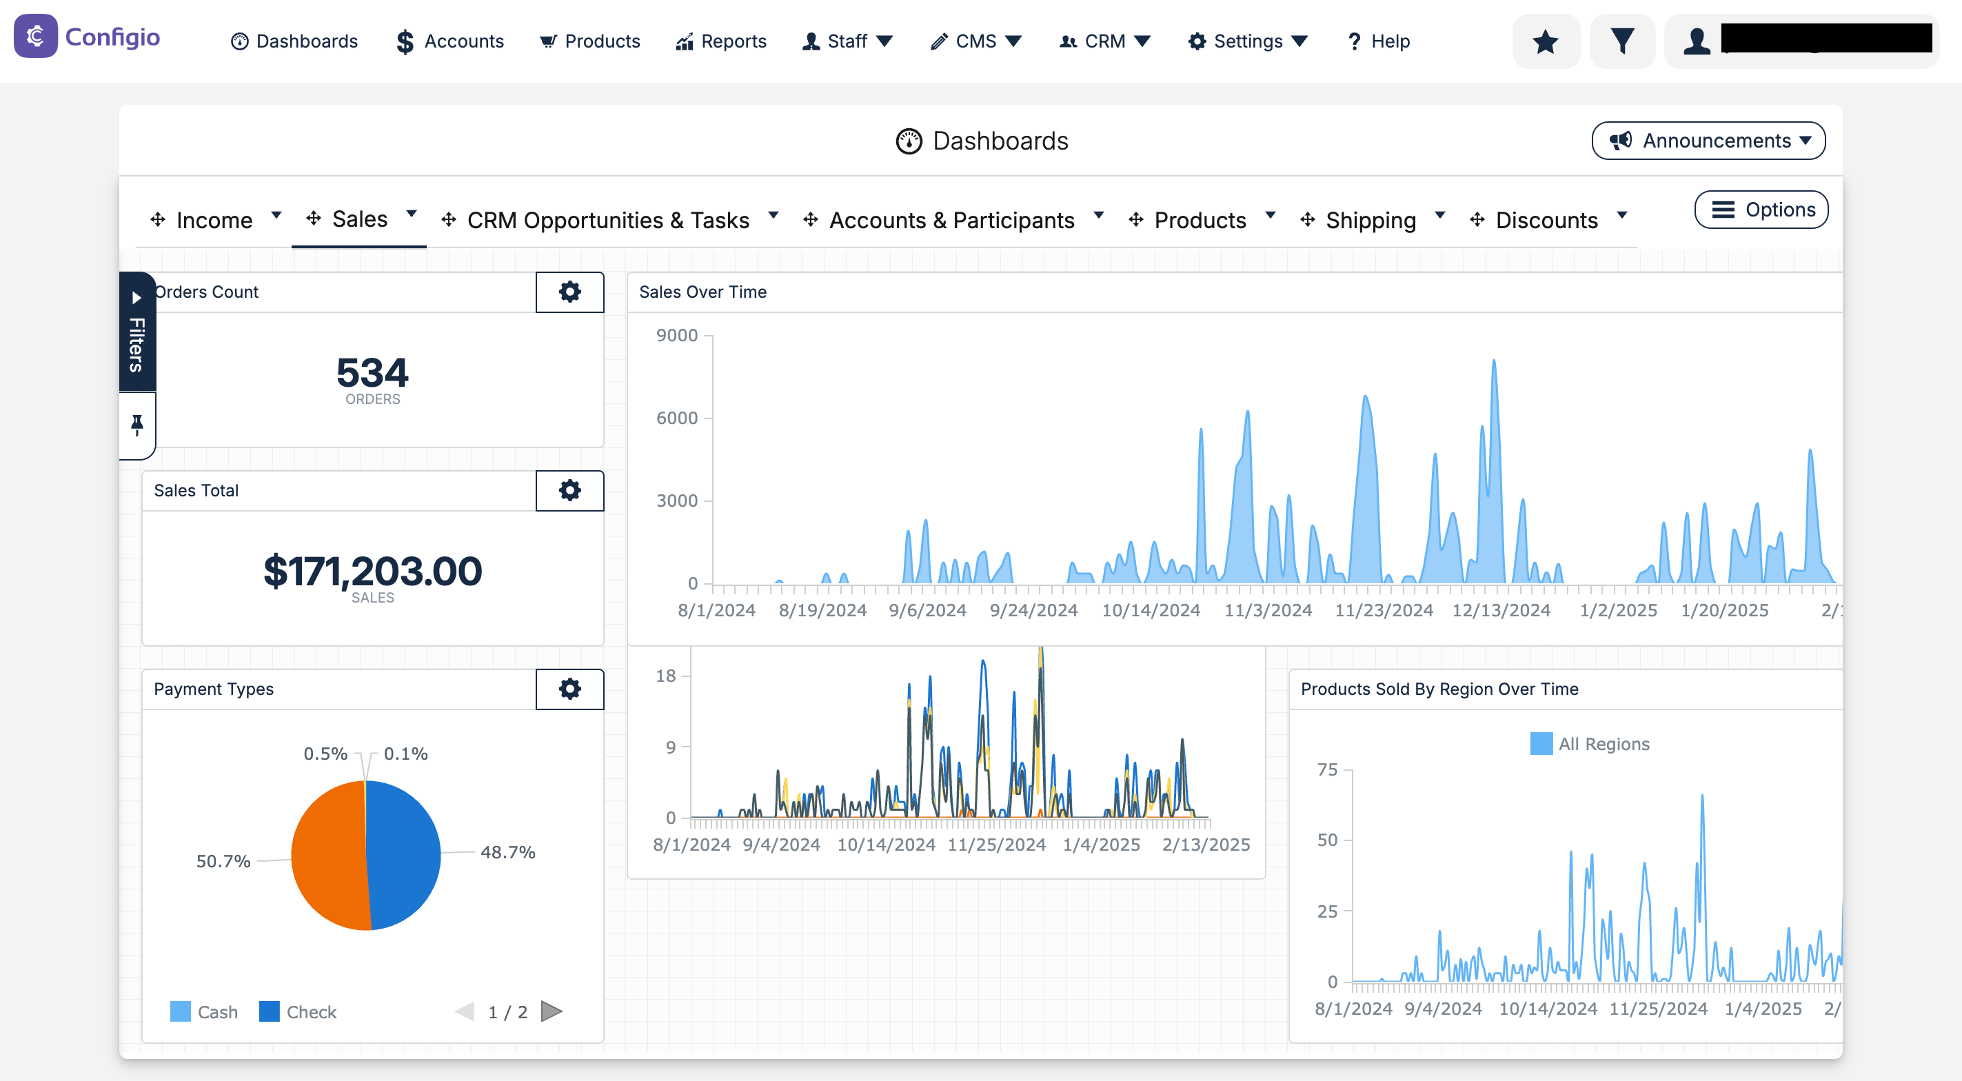1962x1081 pixels.
Task: Click the megaphone Announcements icon
Action: 1620,140
